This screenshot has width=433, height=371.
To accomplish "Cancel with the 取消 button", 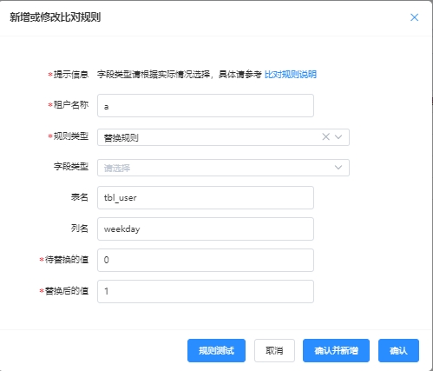I will point(274,351).
